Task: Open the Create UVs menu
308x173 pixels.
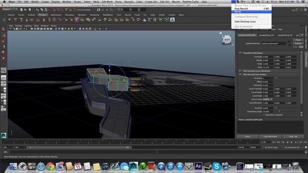Action: [x=151, y=2]
